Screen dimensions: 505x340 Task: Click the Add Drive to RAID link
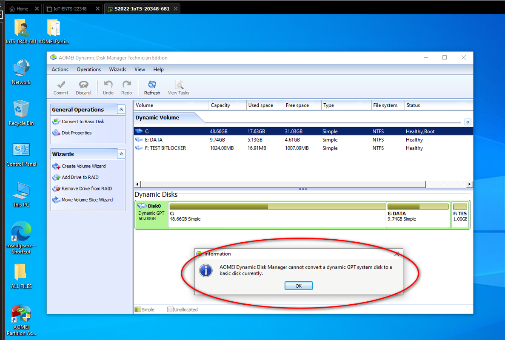click(x=80, y=177)
